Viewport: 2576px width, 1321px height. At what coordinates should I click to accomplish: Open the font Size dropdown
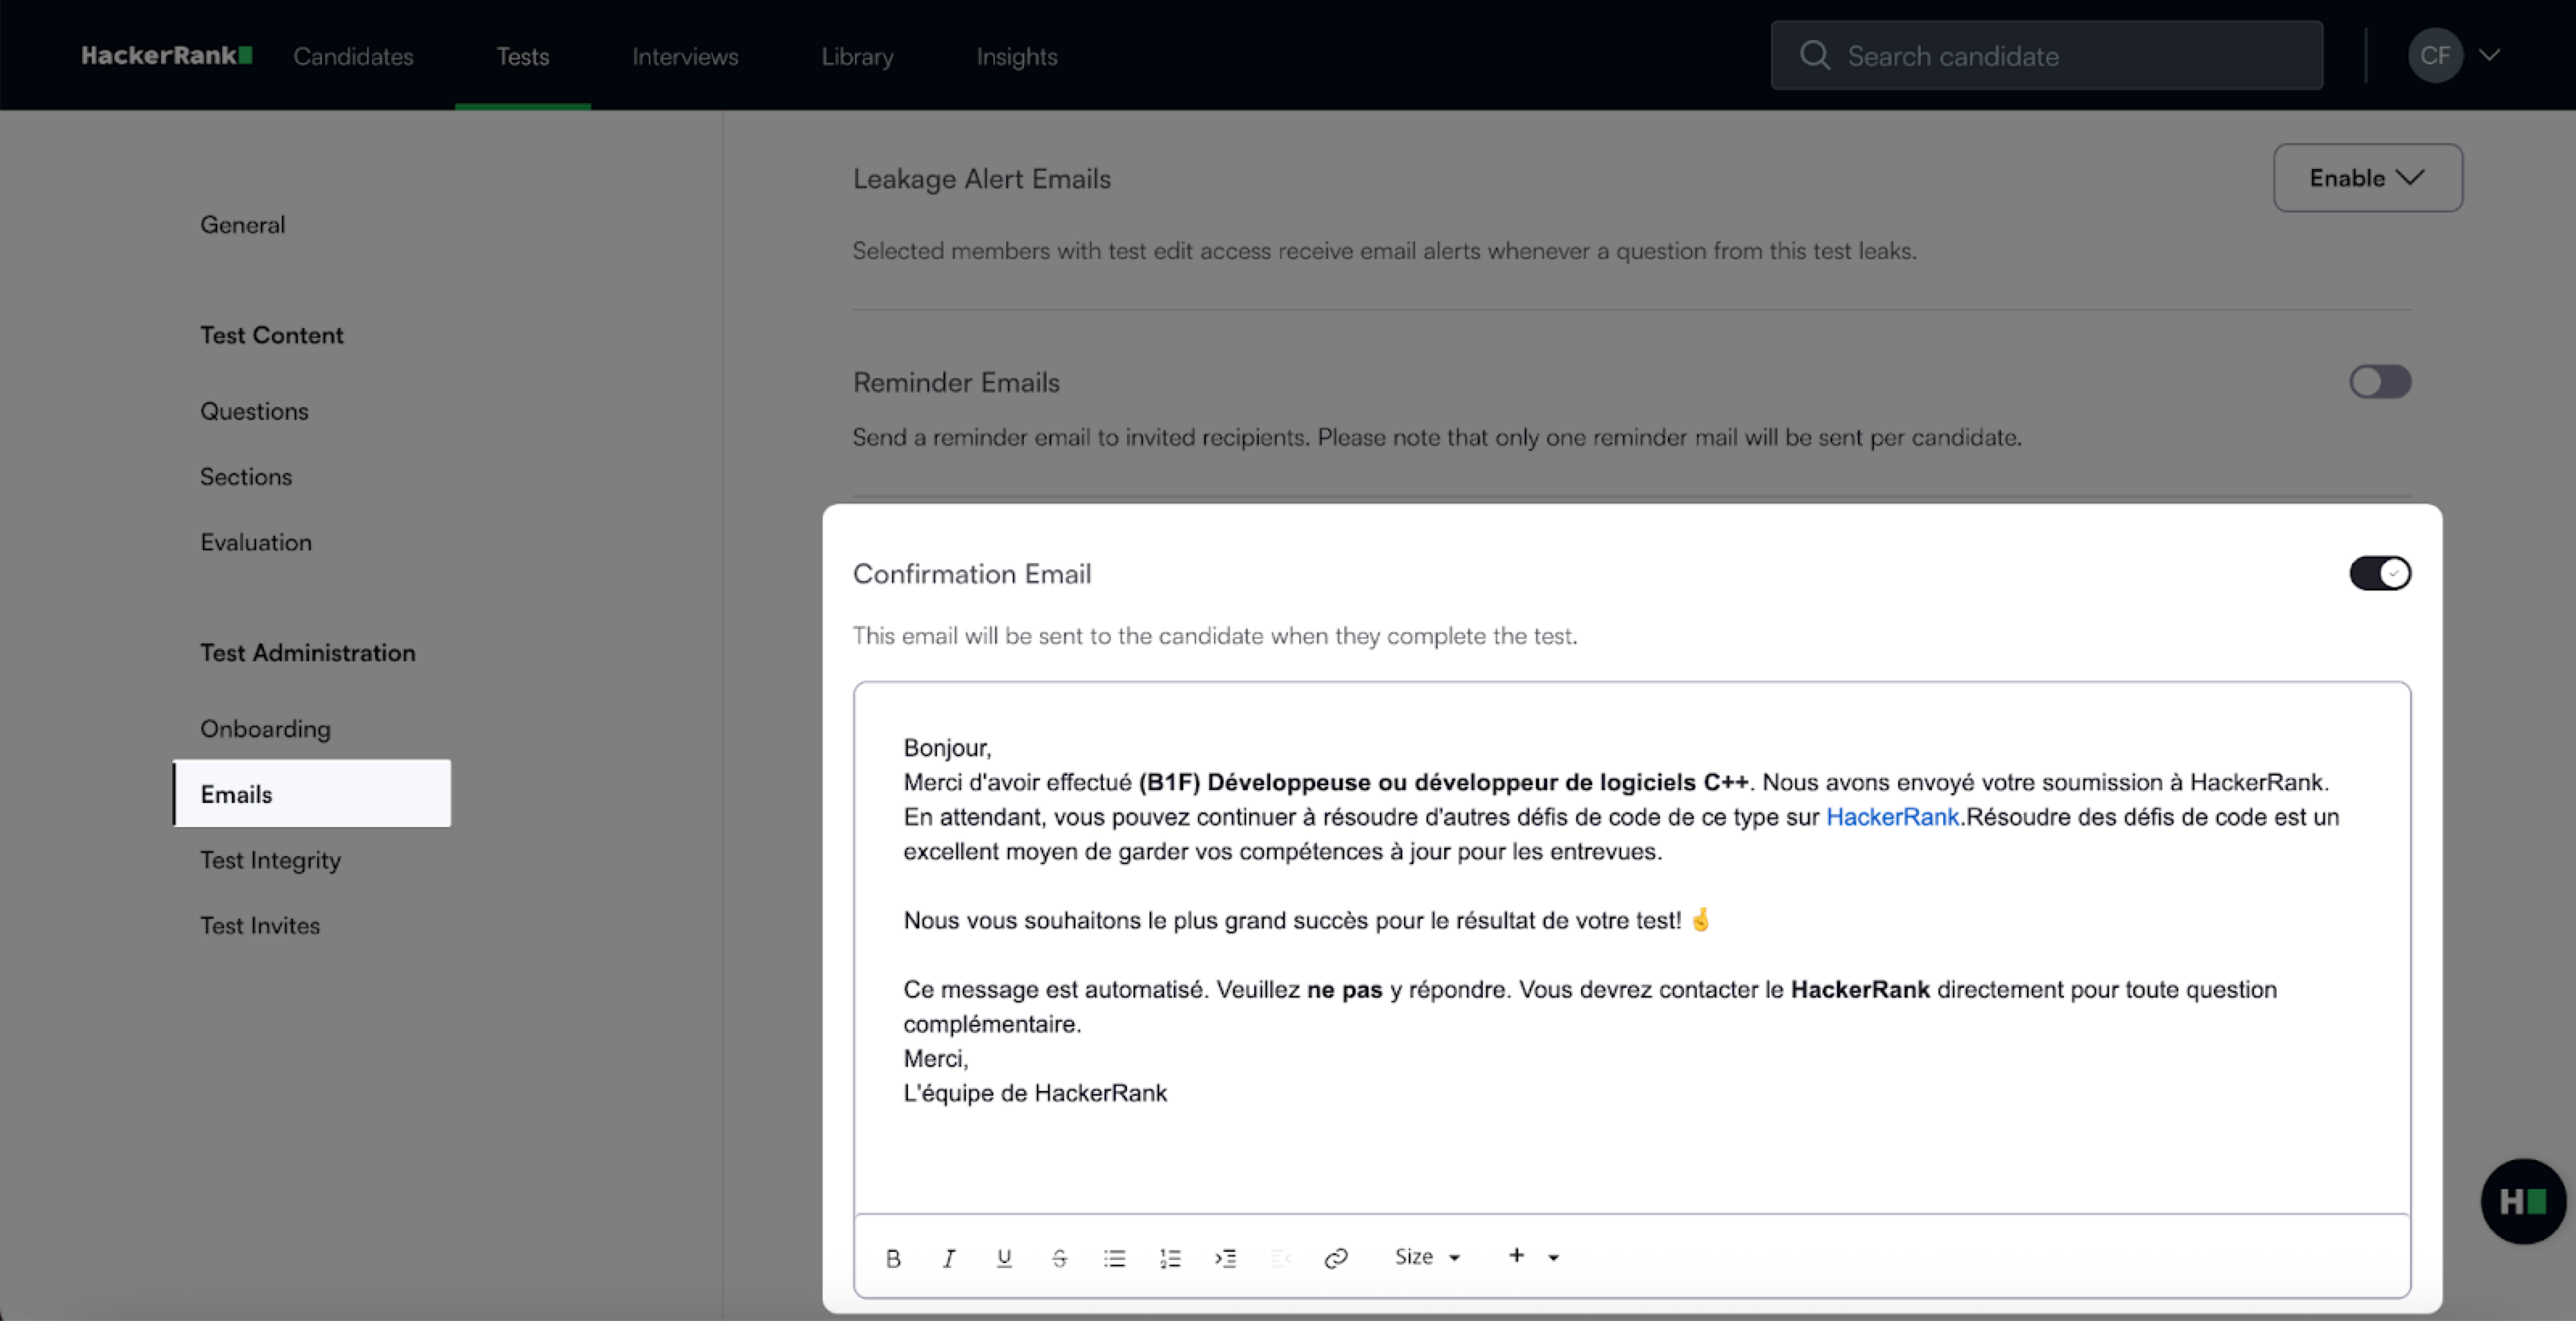(1427, 1257)
